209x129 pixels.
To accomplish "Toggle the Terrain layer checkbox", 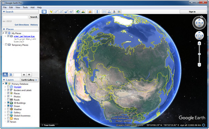I will [x=8, y=122].
